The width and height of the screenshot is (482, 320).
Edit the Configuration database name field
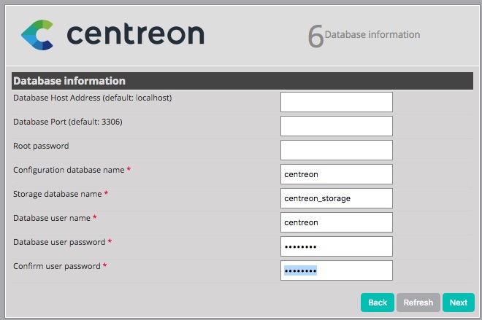336,174
